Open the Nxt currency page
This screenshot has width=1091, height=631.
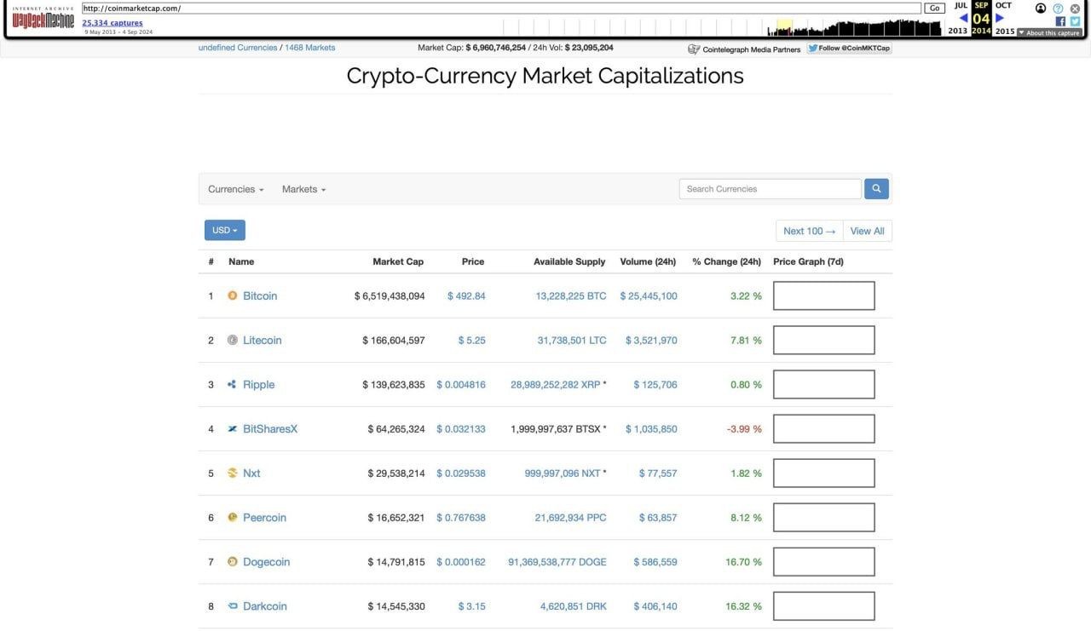[251, 473]
